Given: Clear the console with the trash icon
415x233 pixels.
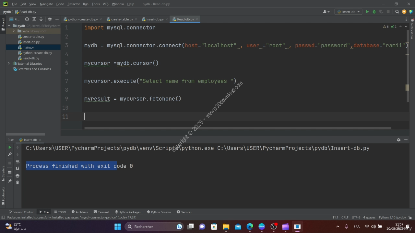Looking at the screenshot, I should tap(18, 182).
